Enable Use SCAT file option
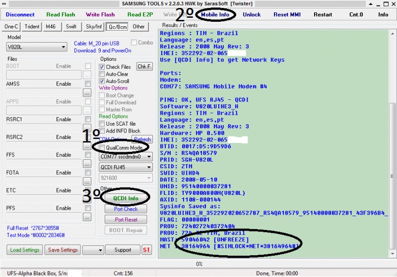 tap(102, 124)
